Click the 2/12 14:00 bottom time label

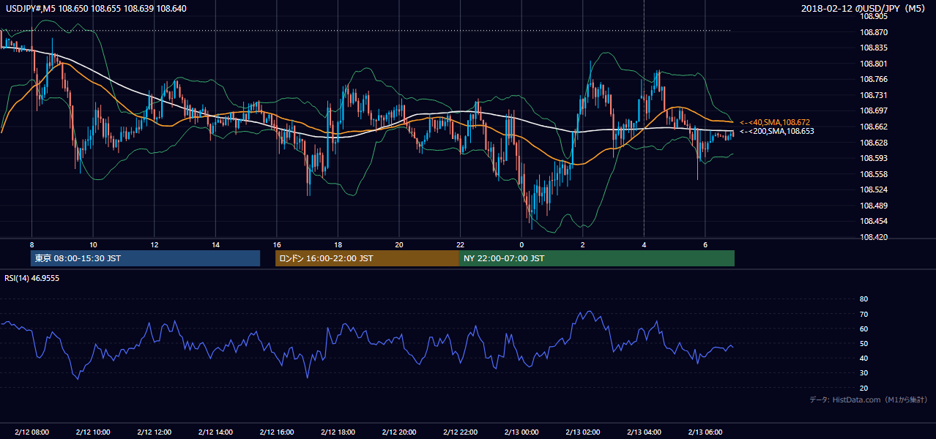tap(215, 432)
